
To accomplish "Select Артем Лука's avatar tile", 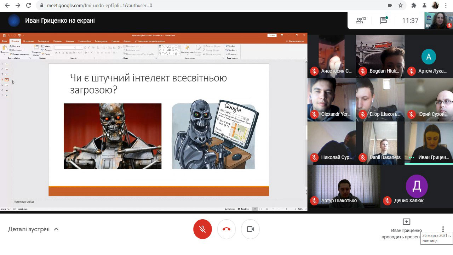I will [x=429, y=56].
